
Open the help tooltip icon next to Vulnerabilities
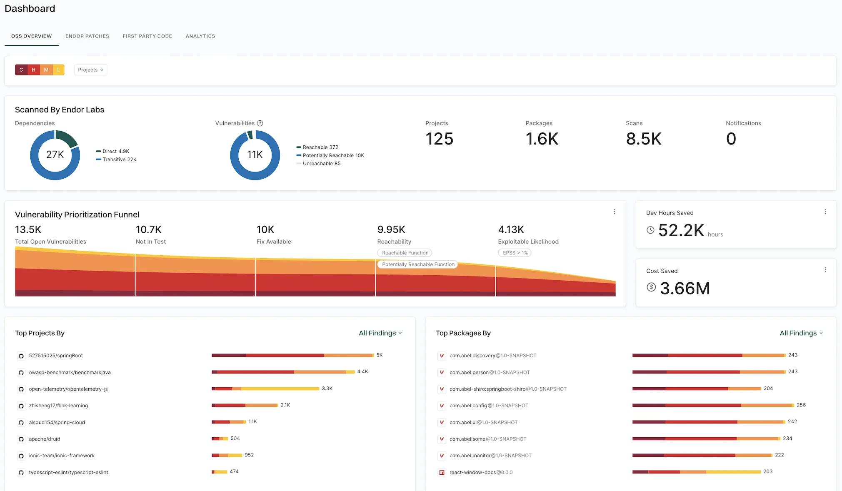[x=260, y=123]
